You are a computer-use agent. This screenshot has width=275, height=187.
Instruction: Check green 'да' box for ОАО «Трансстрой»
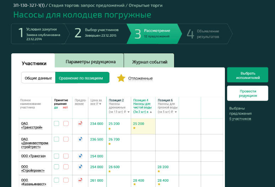(56, 124)
